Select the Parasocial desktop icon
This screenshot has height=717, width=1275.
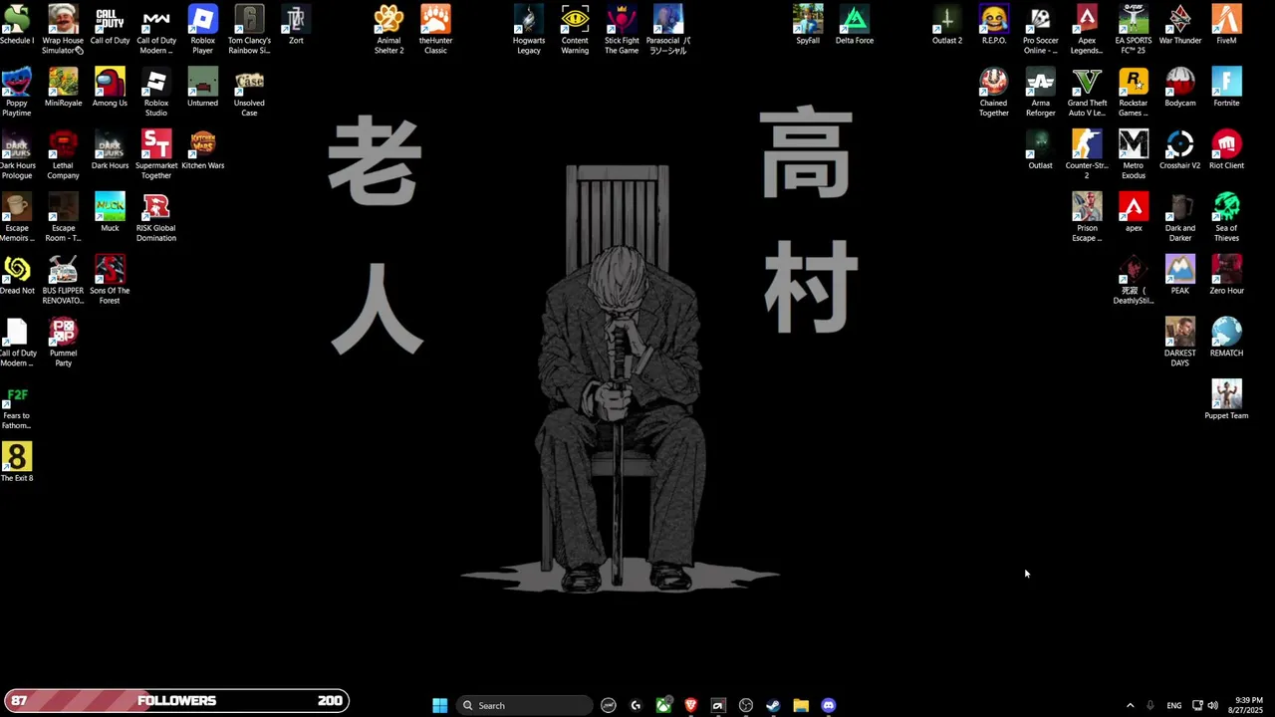point(668,30)
